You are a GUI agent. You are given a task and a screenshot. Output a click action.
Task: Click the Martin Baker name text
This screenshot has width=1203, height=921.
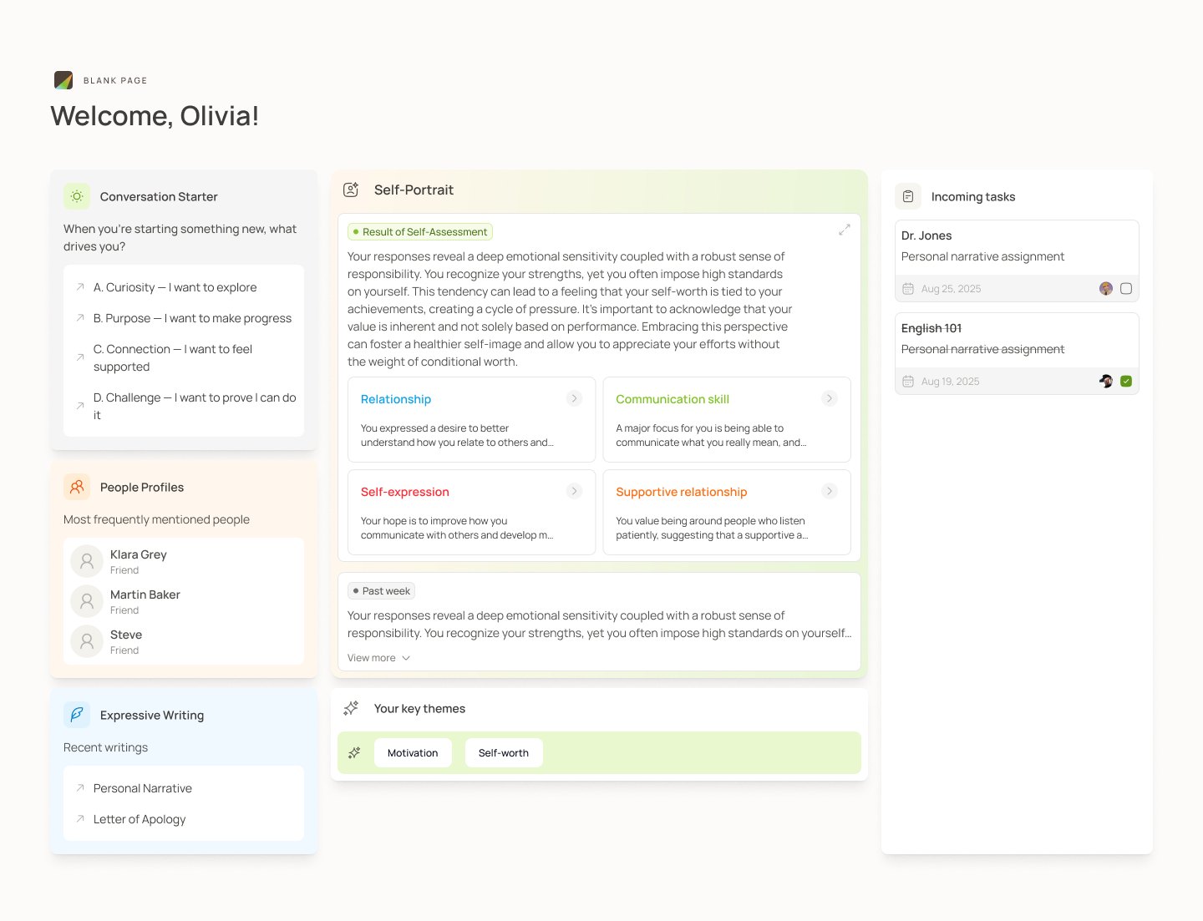[145, 595]
